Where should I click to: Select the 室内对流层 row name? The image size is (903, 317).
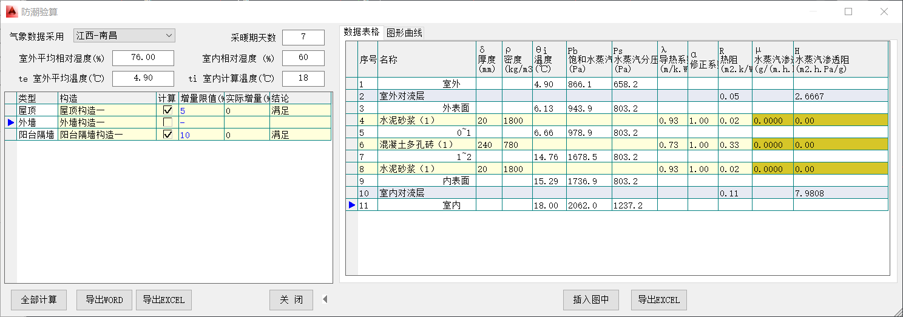pos(427,193)
